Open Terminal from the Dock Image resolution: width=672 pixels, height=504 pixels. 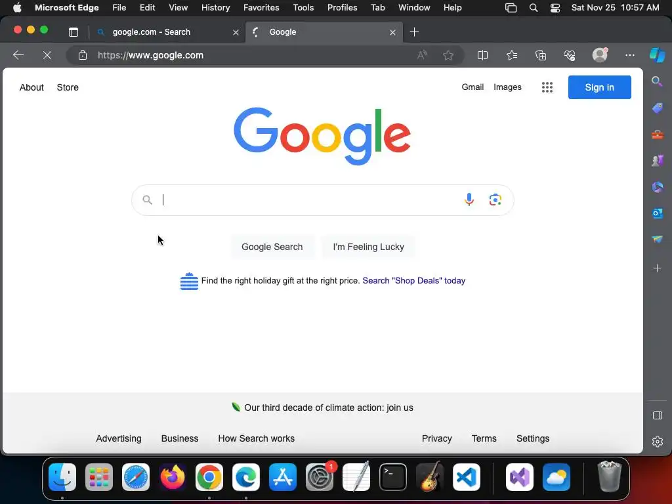(x=393, y=476)
